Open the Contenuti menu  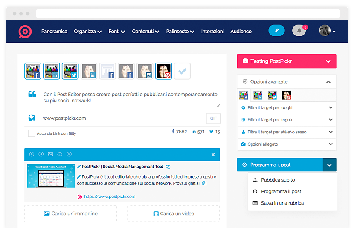145,32
